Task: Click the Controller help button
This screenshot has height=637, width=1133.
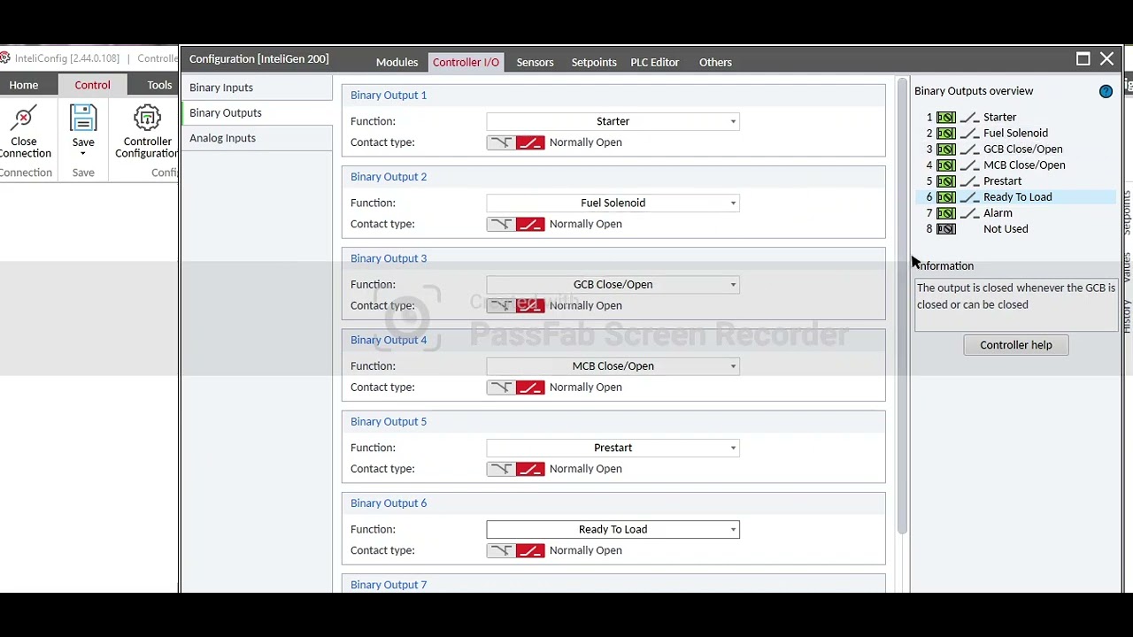Action: click(1016, 345)
